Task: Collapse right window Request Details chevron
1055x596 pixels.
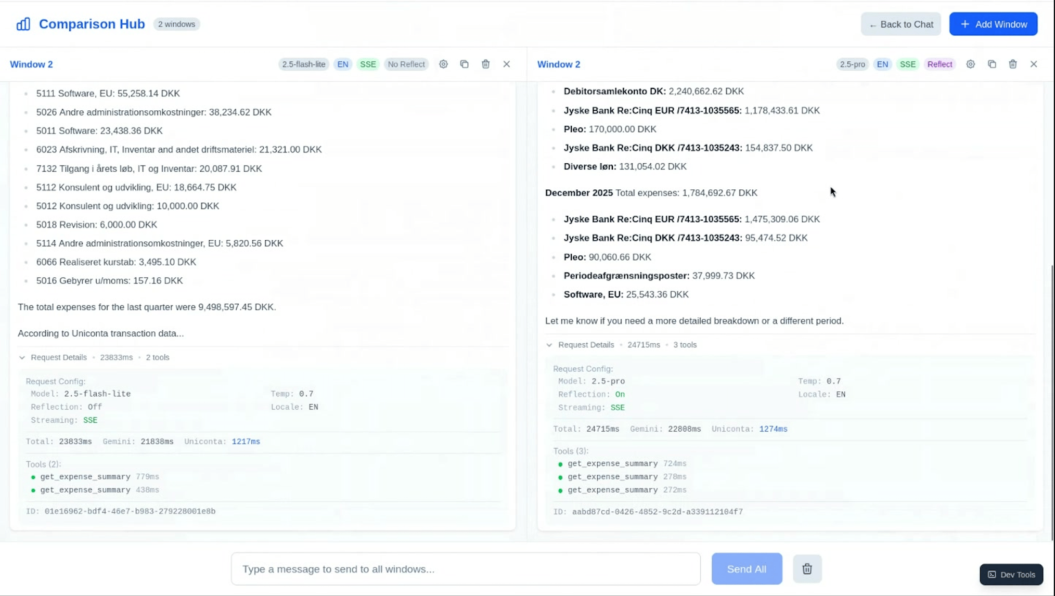Action: [549, 345]
